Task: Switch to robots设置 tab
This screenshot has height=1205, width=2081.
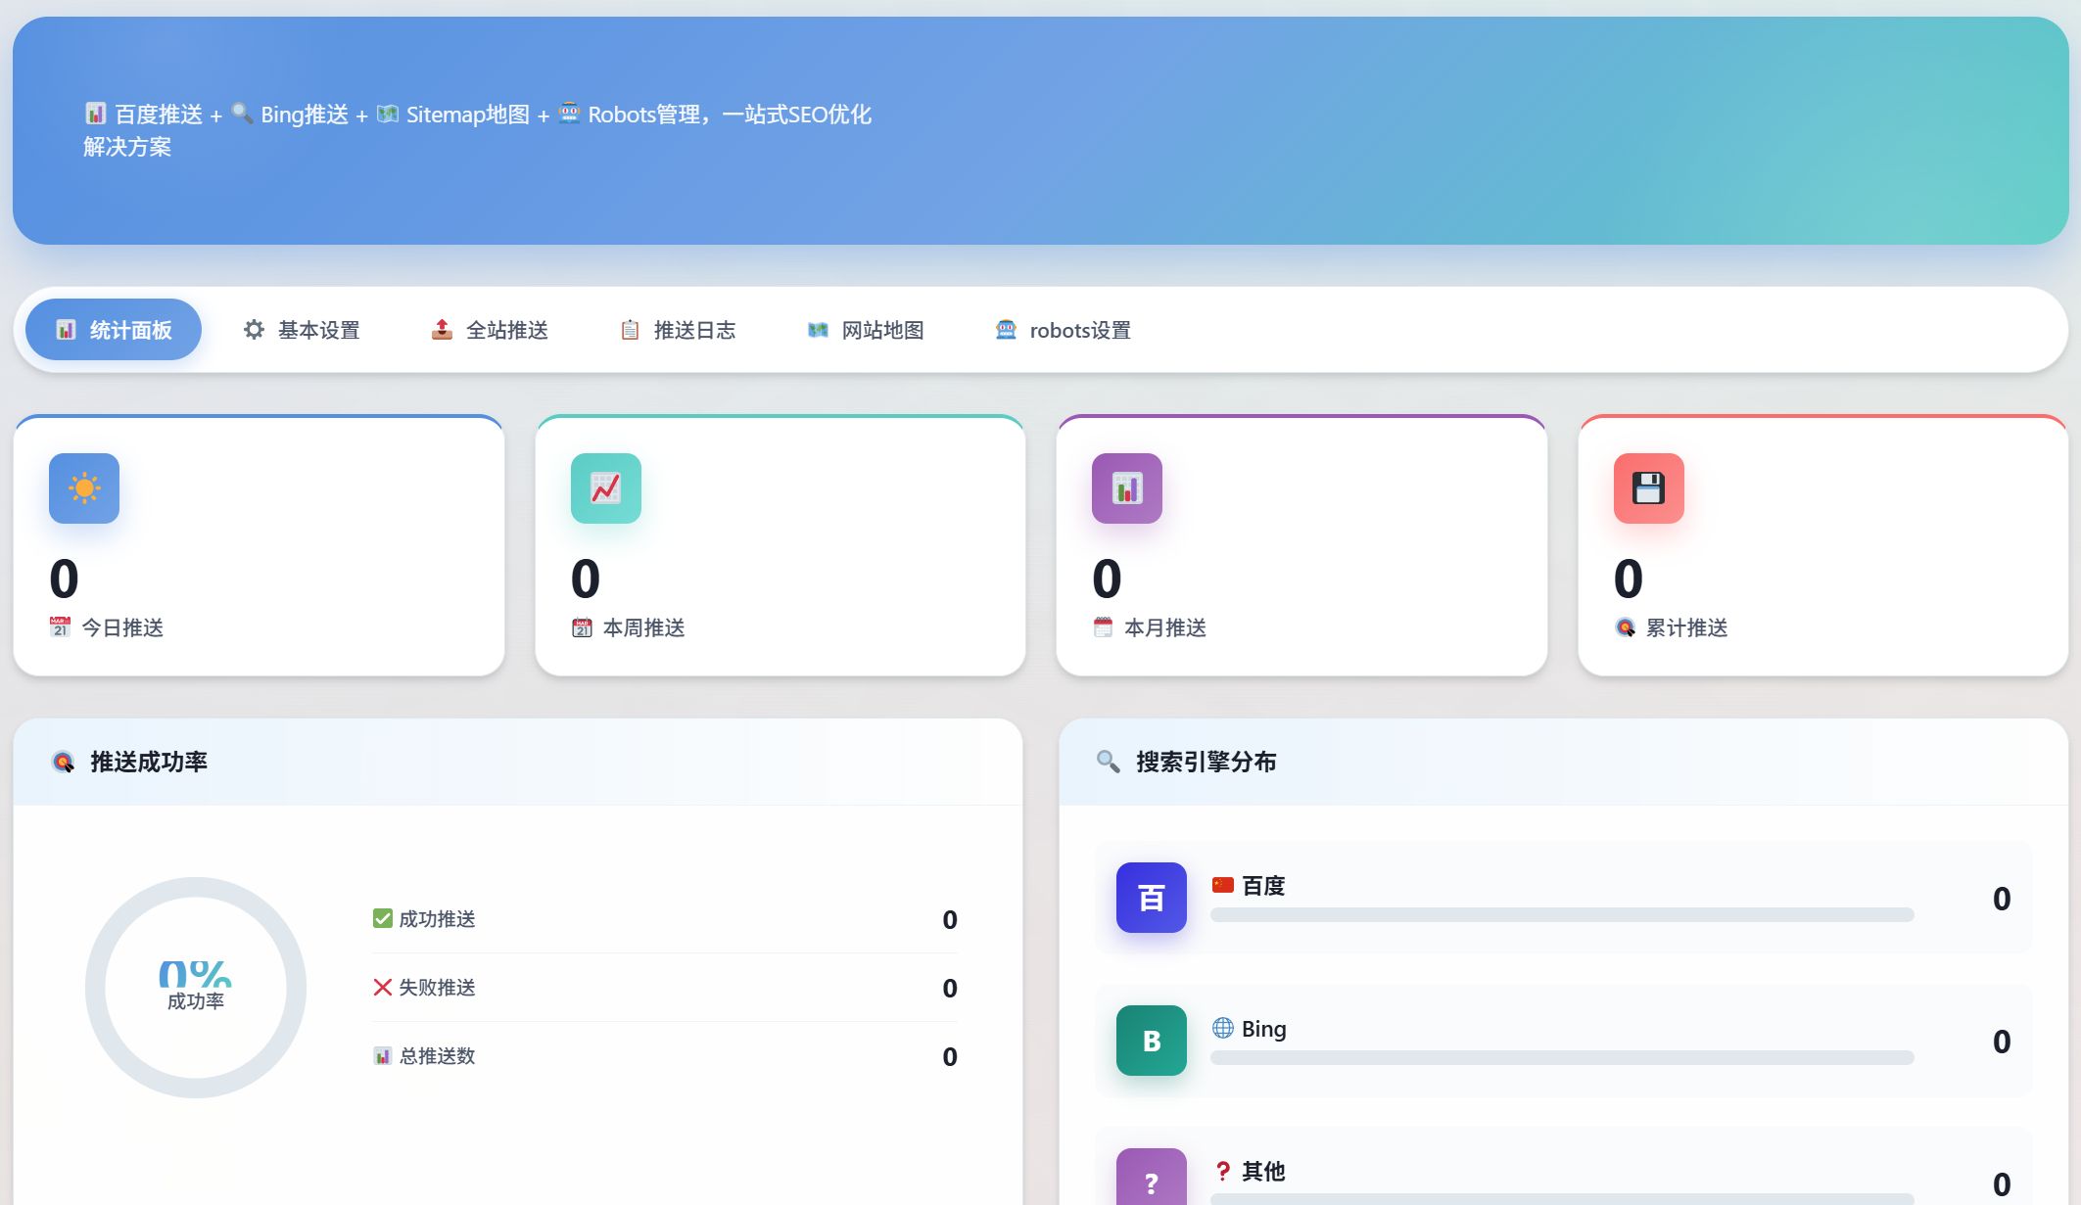Action: tap(1063, 330)
